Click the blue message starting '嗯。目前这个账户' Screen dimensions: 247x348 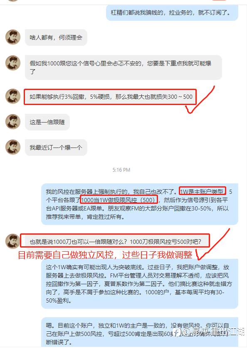140,332
